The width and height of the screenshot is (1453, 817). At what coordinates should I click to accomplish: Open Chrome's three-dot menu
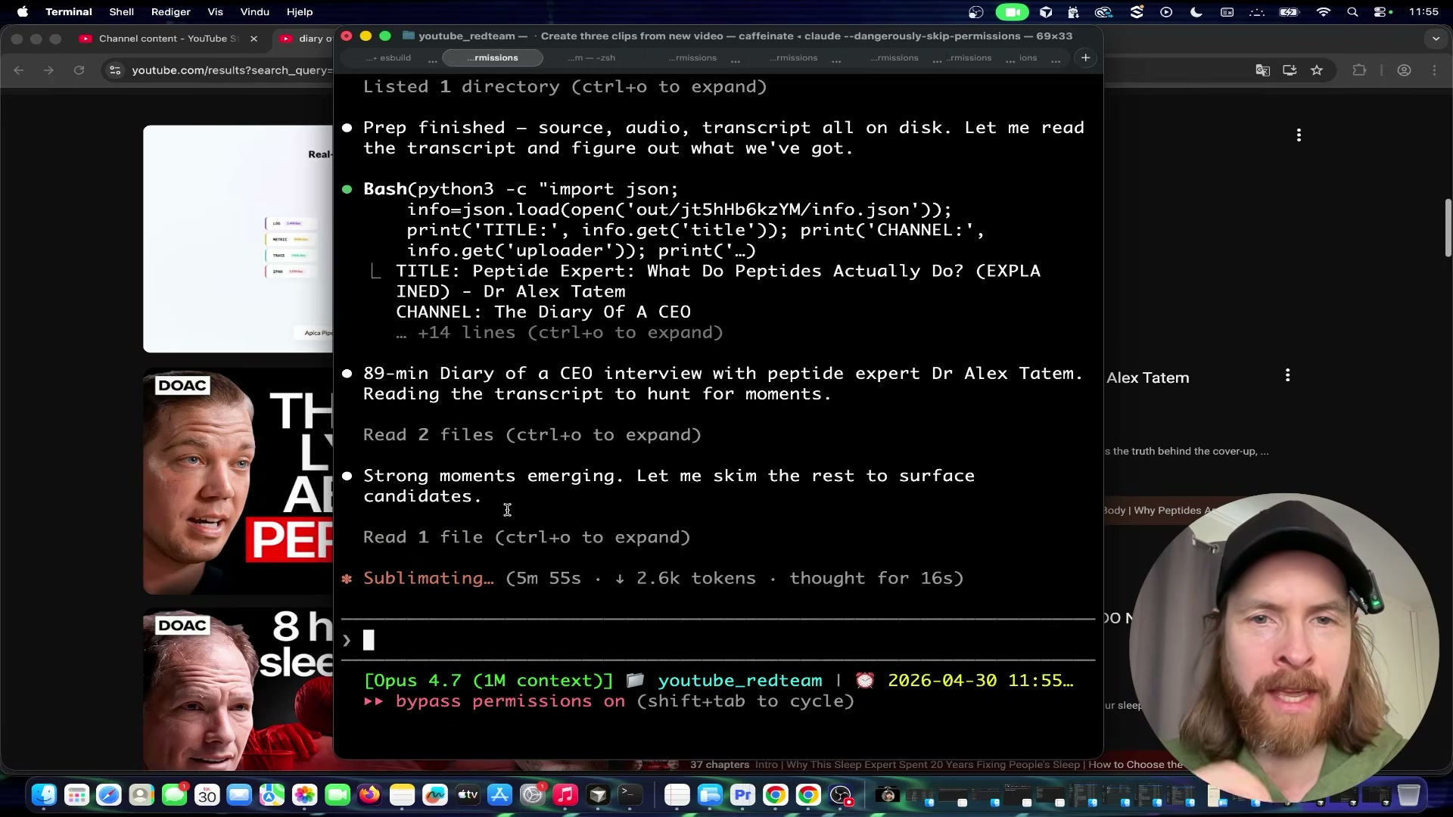tap(1435, 70)
